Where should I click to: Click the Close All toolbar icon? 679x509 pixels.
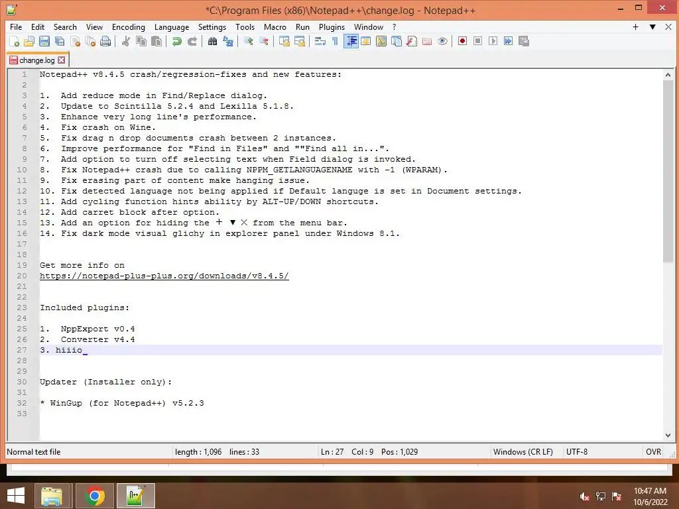point(90,41)
